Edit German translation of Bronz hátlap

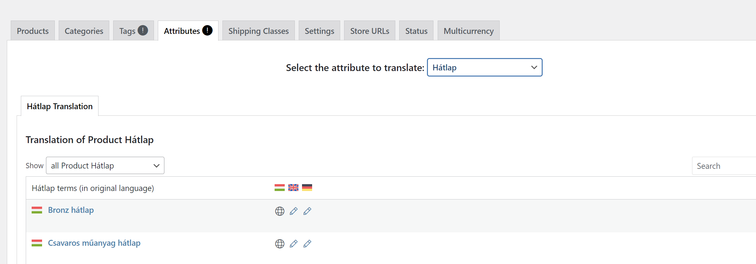307,211
